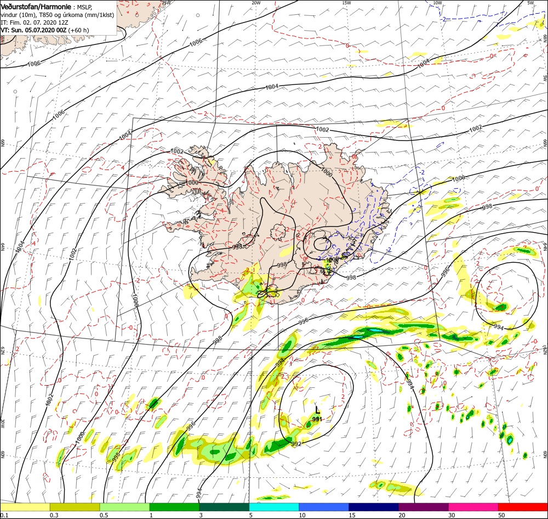Click the '0.3' legend value

(x=54, y=515)
